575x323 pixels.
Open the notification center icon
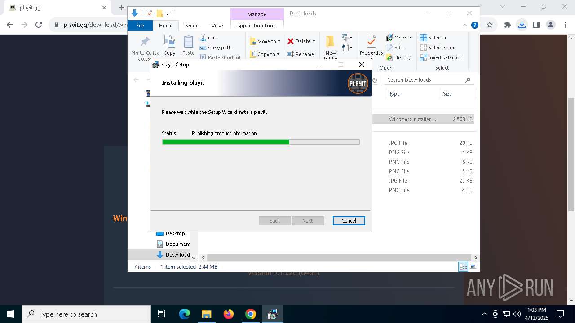(560, 314)
